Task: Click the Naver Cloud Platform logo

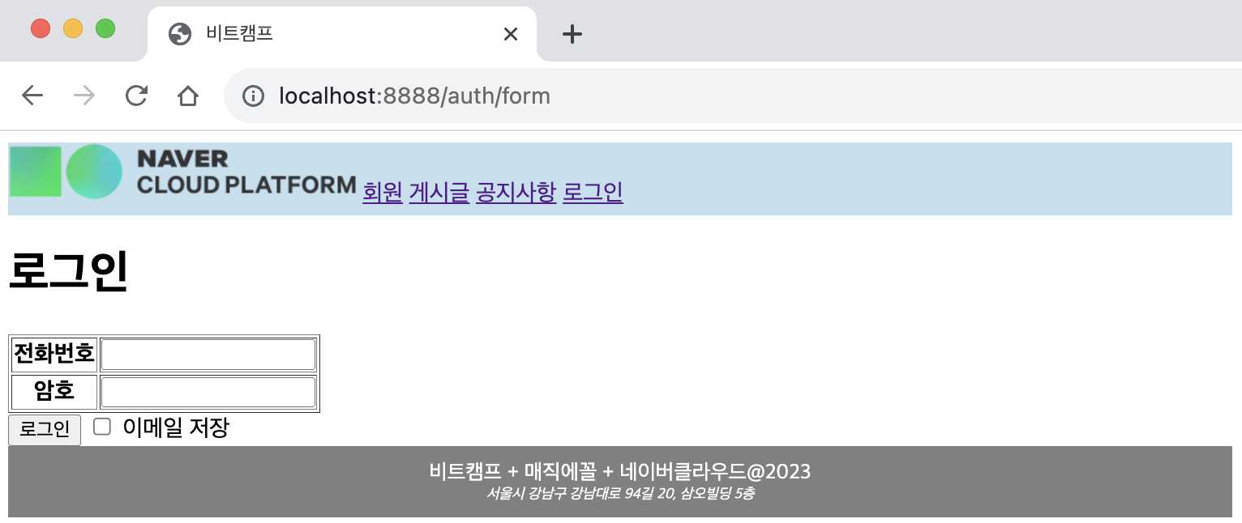Action: (x=183, y=172)
